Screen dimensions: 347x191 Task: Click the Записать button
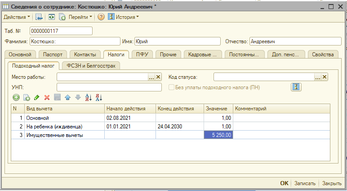click(x=305, y=183)
